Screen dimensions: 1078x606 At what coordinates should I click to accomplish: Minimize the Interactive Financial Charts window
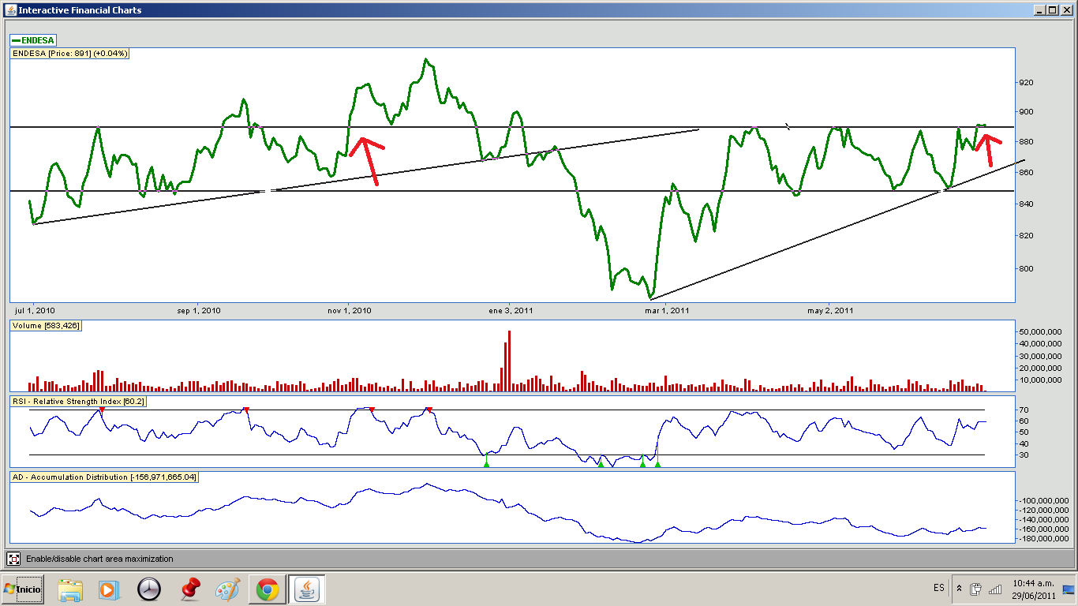pos(1039,10)
